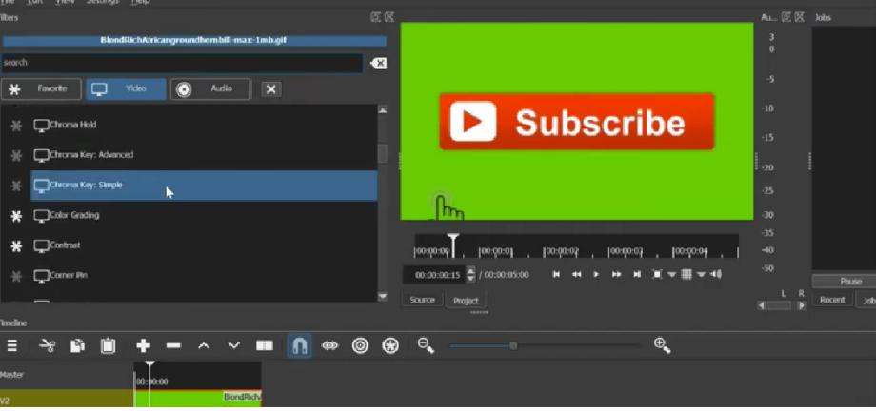
Task: Click the Subscribe video preview
Action: point(577,121)
